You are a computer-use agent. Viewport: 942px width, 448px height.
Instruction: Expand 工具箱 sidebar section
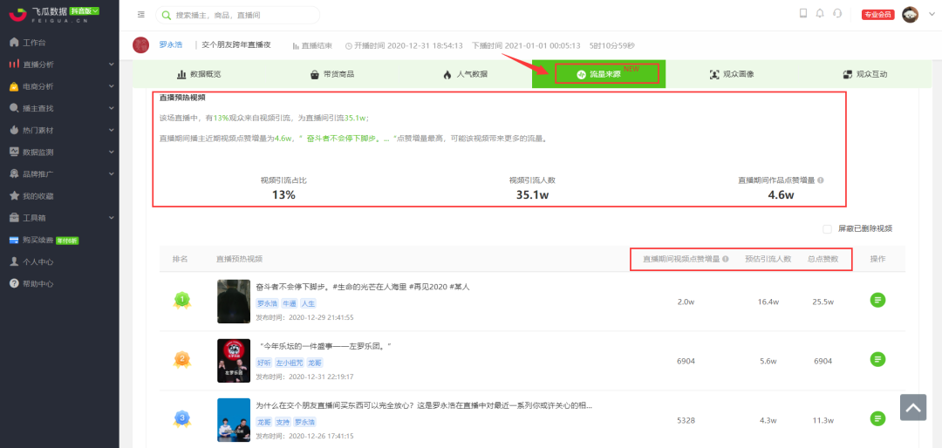tap(59, 217)
